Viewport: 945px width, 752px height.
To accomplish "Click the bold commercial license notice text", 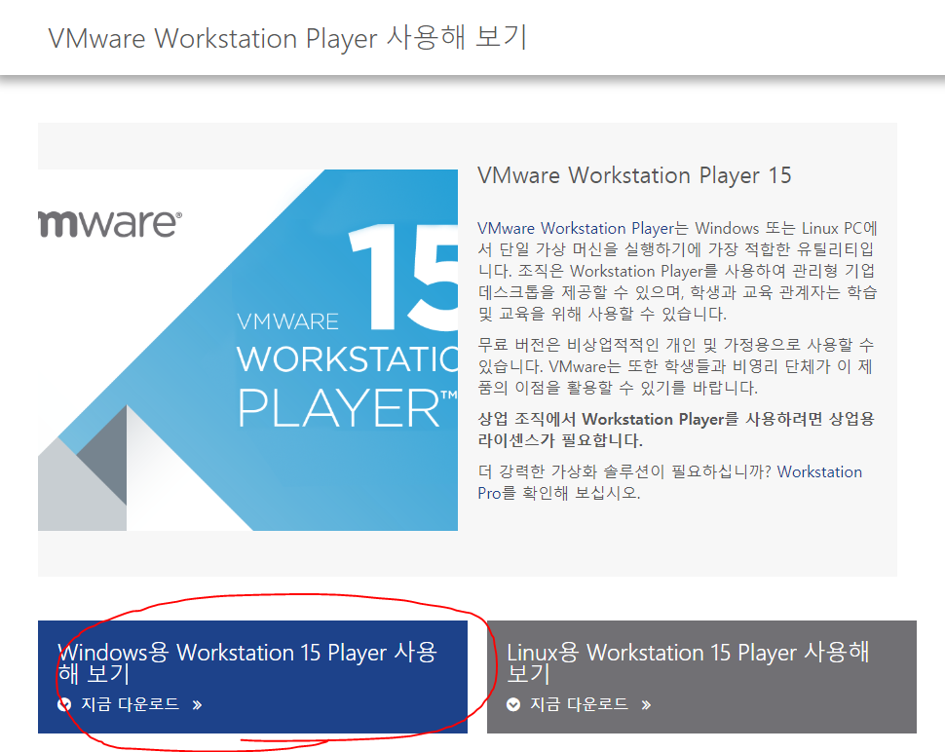I will (676, 430).
